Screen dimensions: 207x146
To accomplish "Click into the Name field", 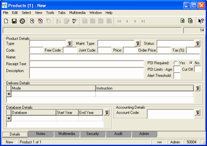I will [x=115, y=57].
